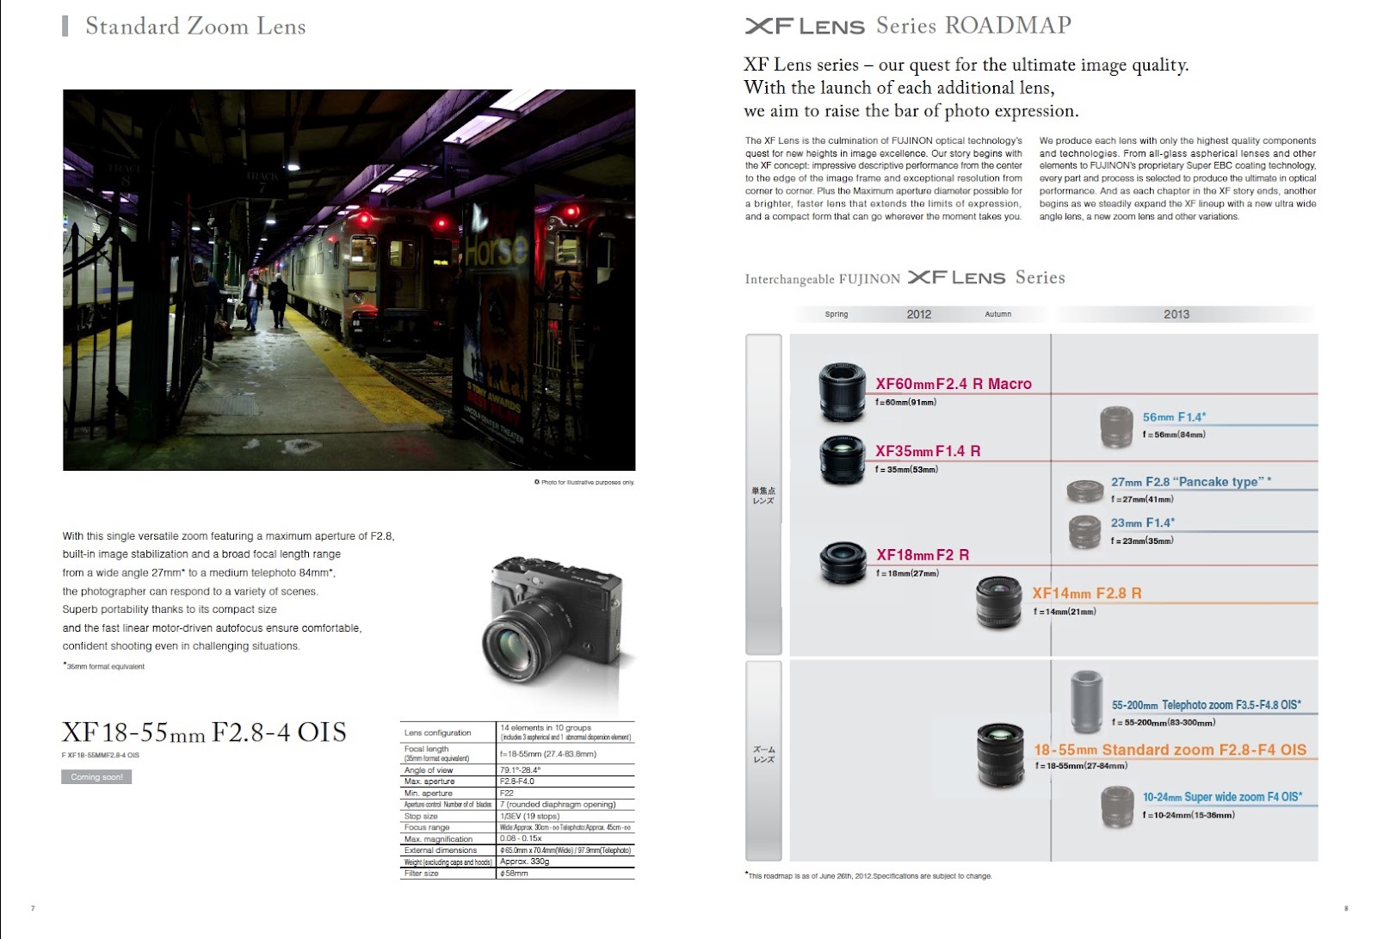Click the Interchangeable FUJINON XF Lens Series heading

[x=905, y=278]
